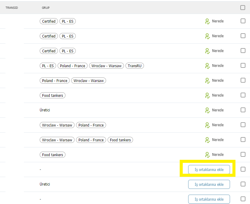The height and width of the screenshot is (204, 250).
Task: Click the Poland - France tag in the row with three tags ending in Food tankers
Action: pos(91,140)
